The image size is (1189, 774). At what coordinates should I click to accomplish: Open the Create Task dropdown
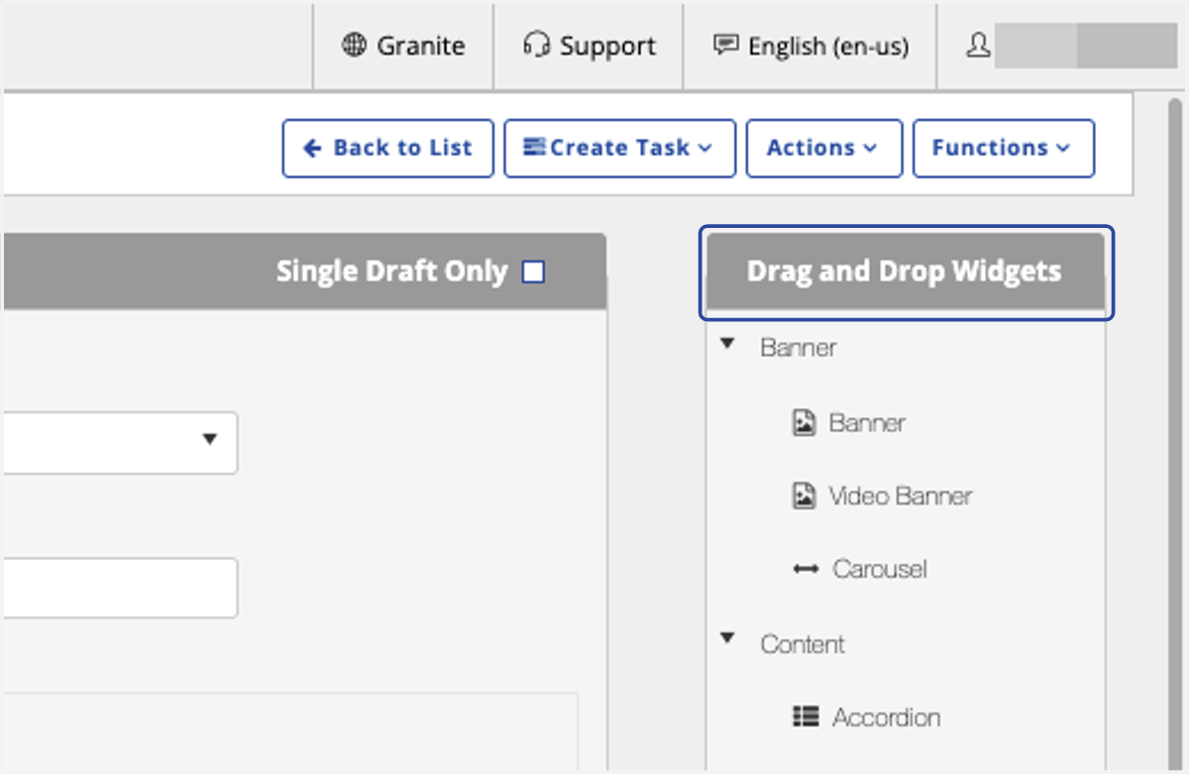point(619,149)
